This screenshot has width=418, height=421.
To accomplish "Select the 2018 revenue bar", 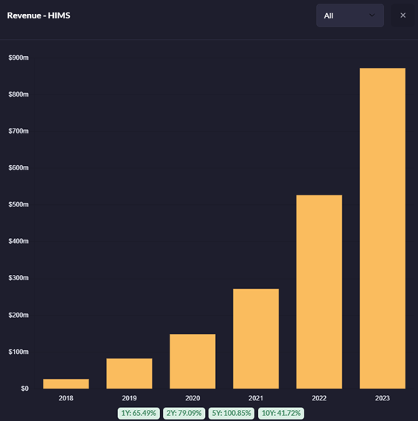I will click(x=66, y=383).
